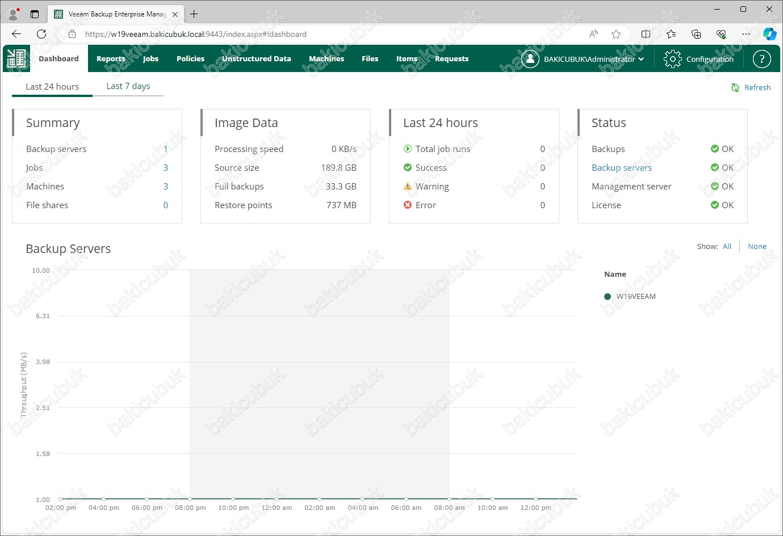Screen dimensions: 783x536
Task: Show All servers in chart
Action: [727, 246]
